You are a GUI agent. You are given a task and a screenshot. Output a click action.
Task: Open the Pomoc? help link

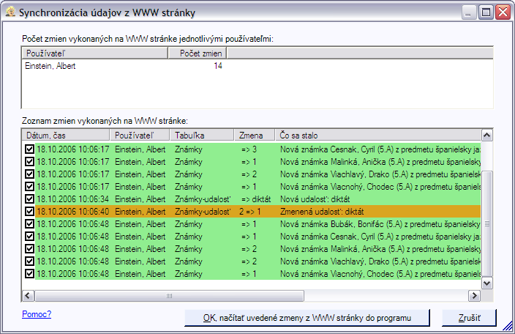click(37, 314)
